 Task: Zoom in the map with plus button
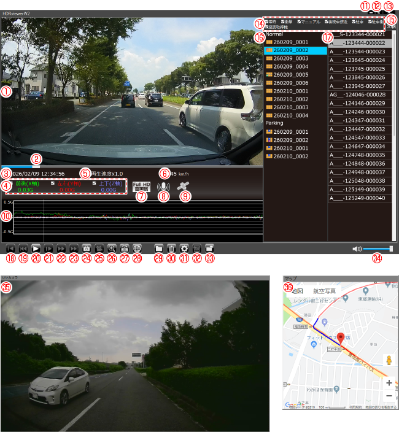coord(389,382)
